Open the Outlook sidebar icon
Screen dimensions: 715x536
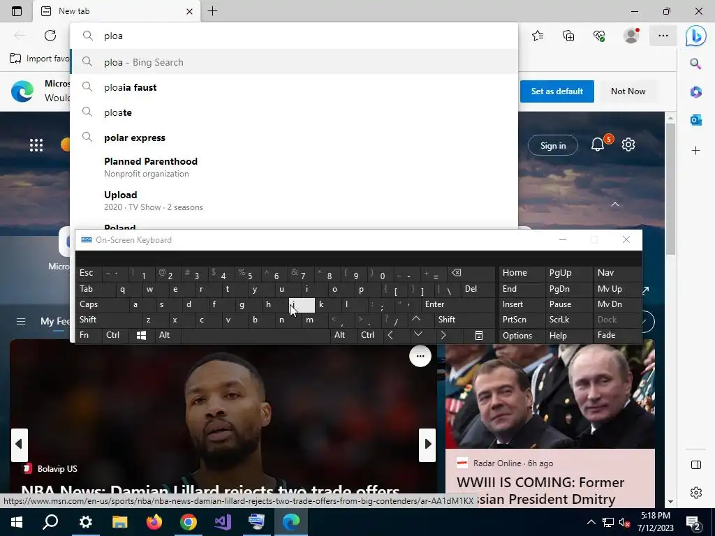(x=696, y=120)
